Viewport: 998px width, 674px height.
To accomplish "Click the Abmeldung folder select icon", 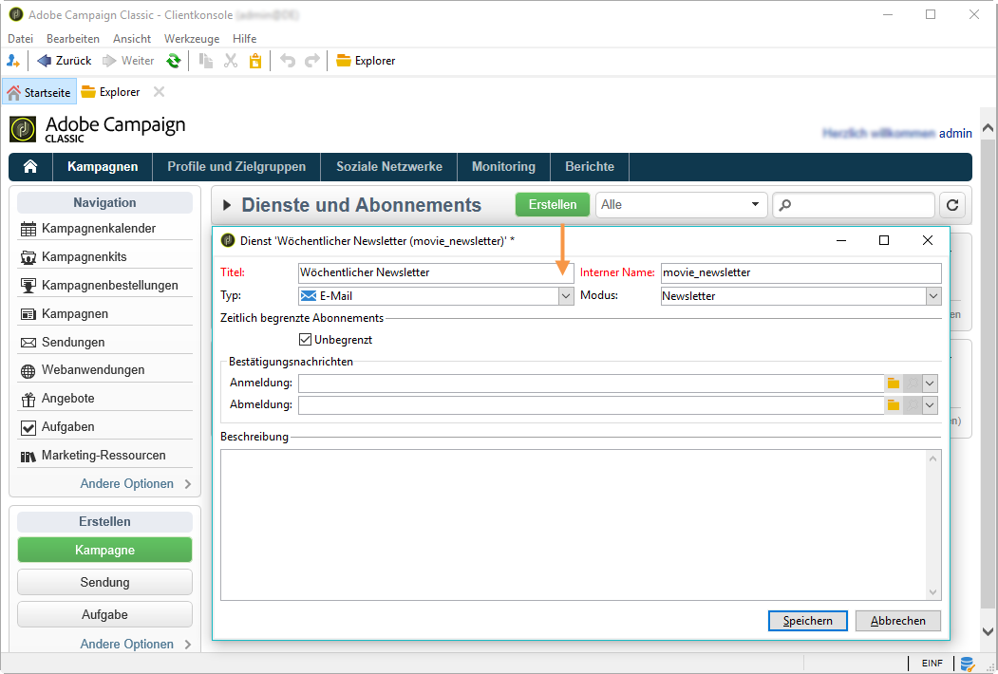I will (894, 404).
